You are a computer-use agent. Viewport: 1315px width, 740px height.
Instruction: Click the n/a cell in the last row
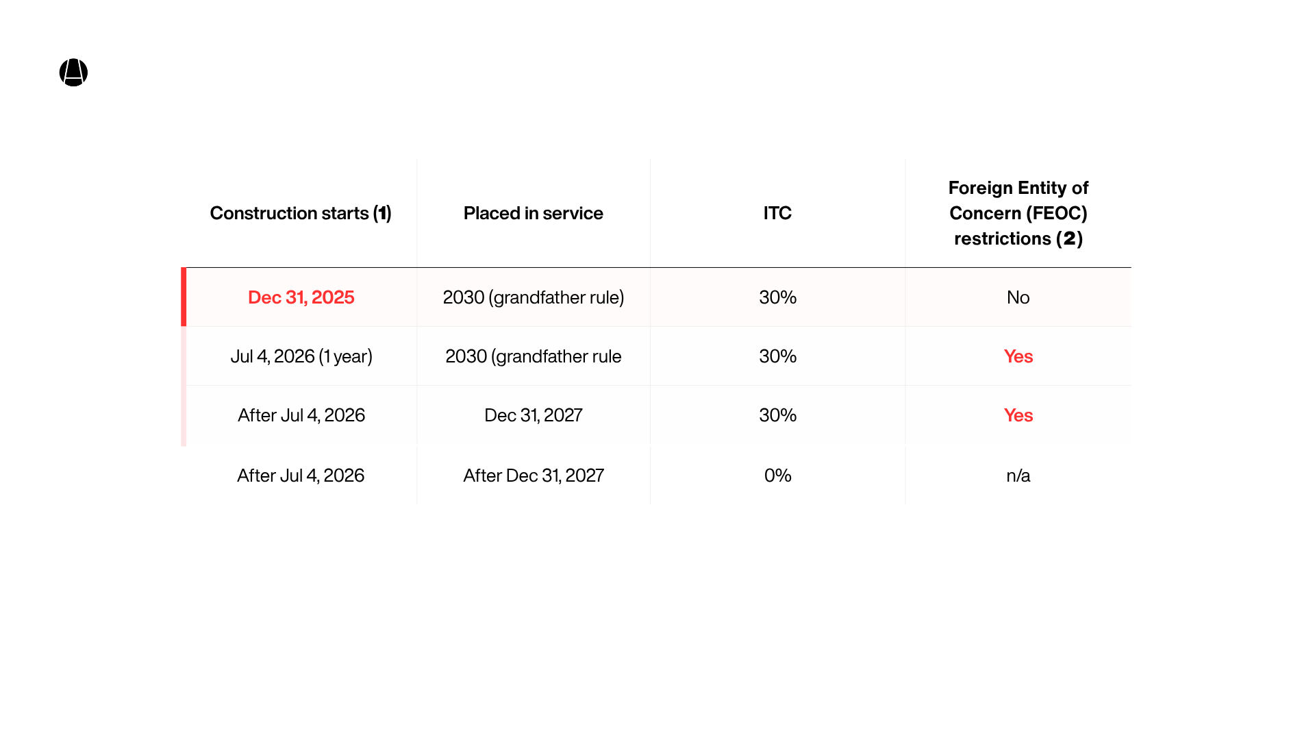click(1018, 476)
